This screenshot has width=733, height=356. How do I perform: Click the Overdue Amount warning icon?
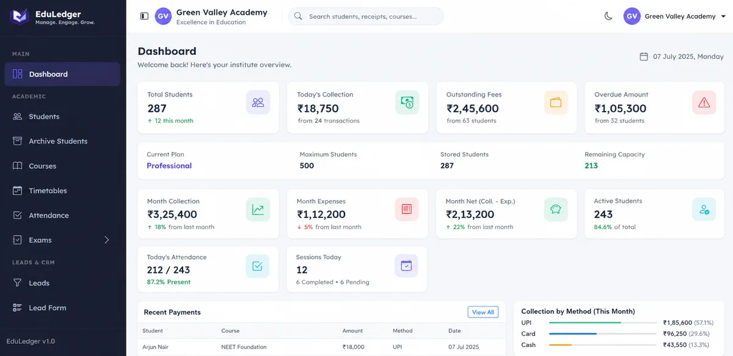pos(704,103)
